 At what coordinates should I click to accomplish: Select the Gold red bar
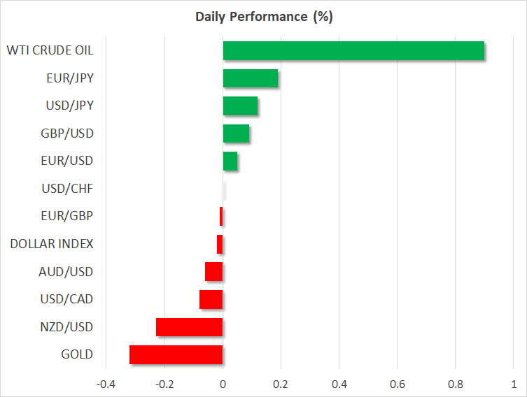pyautogui.click(x=176, y=354)
